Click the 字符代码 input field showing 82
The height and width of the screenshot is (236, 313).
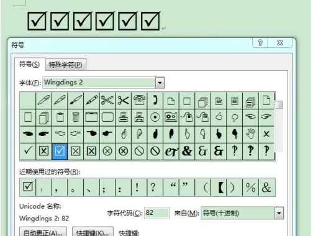point(156,213)
